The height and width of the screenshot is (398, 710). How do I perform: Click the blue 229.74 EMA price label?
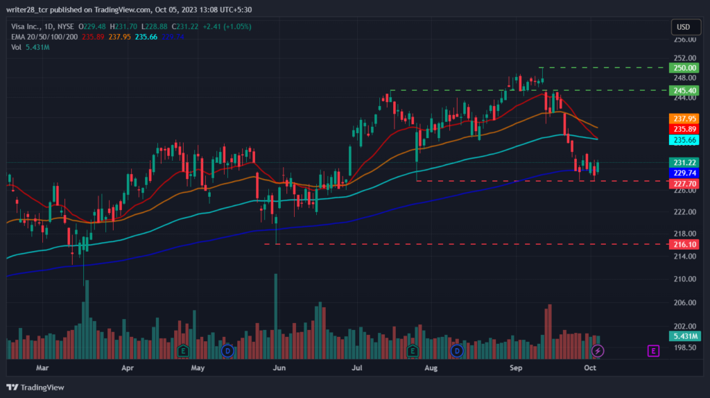tap(684, 173)
